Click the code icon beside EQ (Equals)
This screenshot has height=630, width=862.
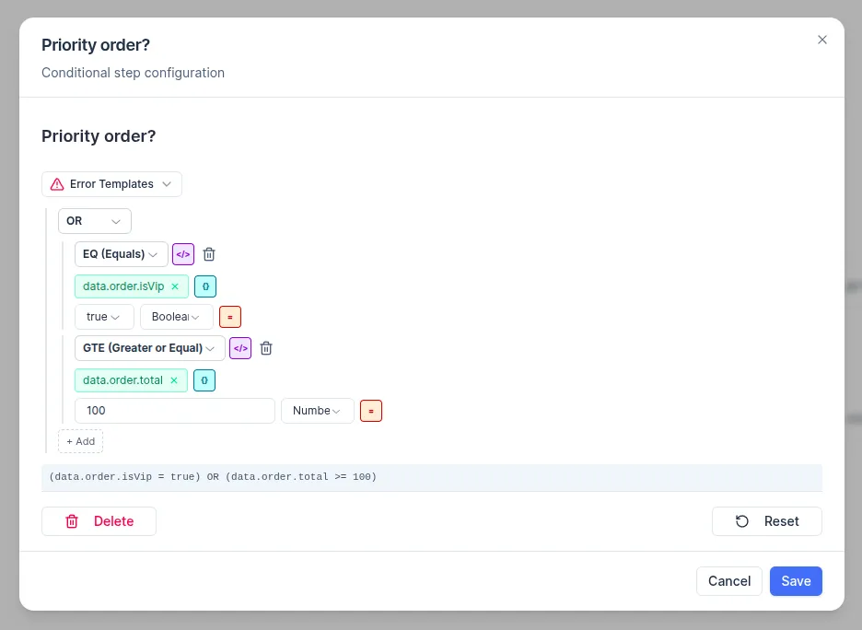[x=183, y=254]
